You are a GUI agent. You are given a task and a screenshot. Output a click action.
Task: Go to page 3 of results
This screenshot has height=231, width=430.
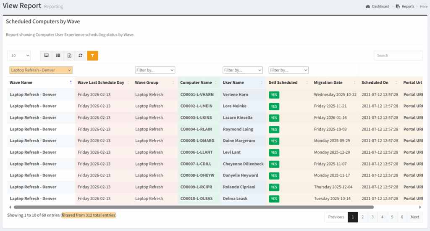372,217
